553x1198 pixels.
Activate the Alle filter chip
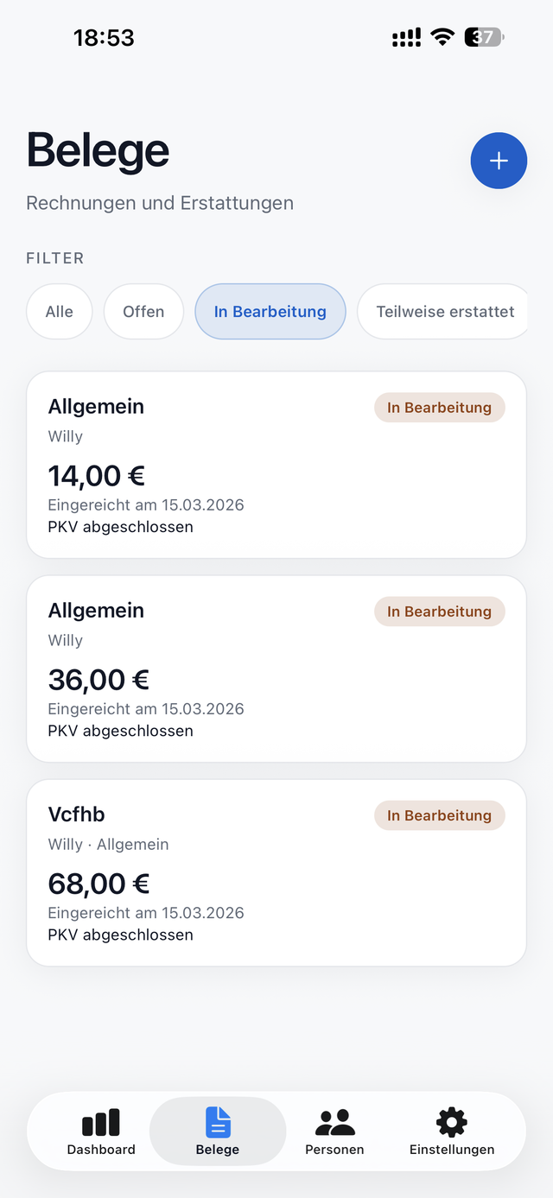tap(59, 311)
